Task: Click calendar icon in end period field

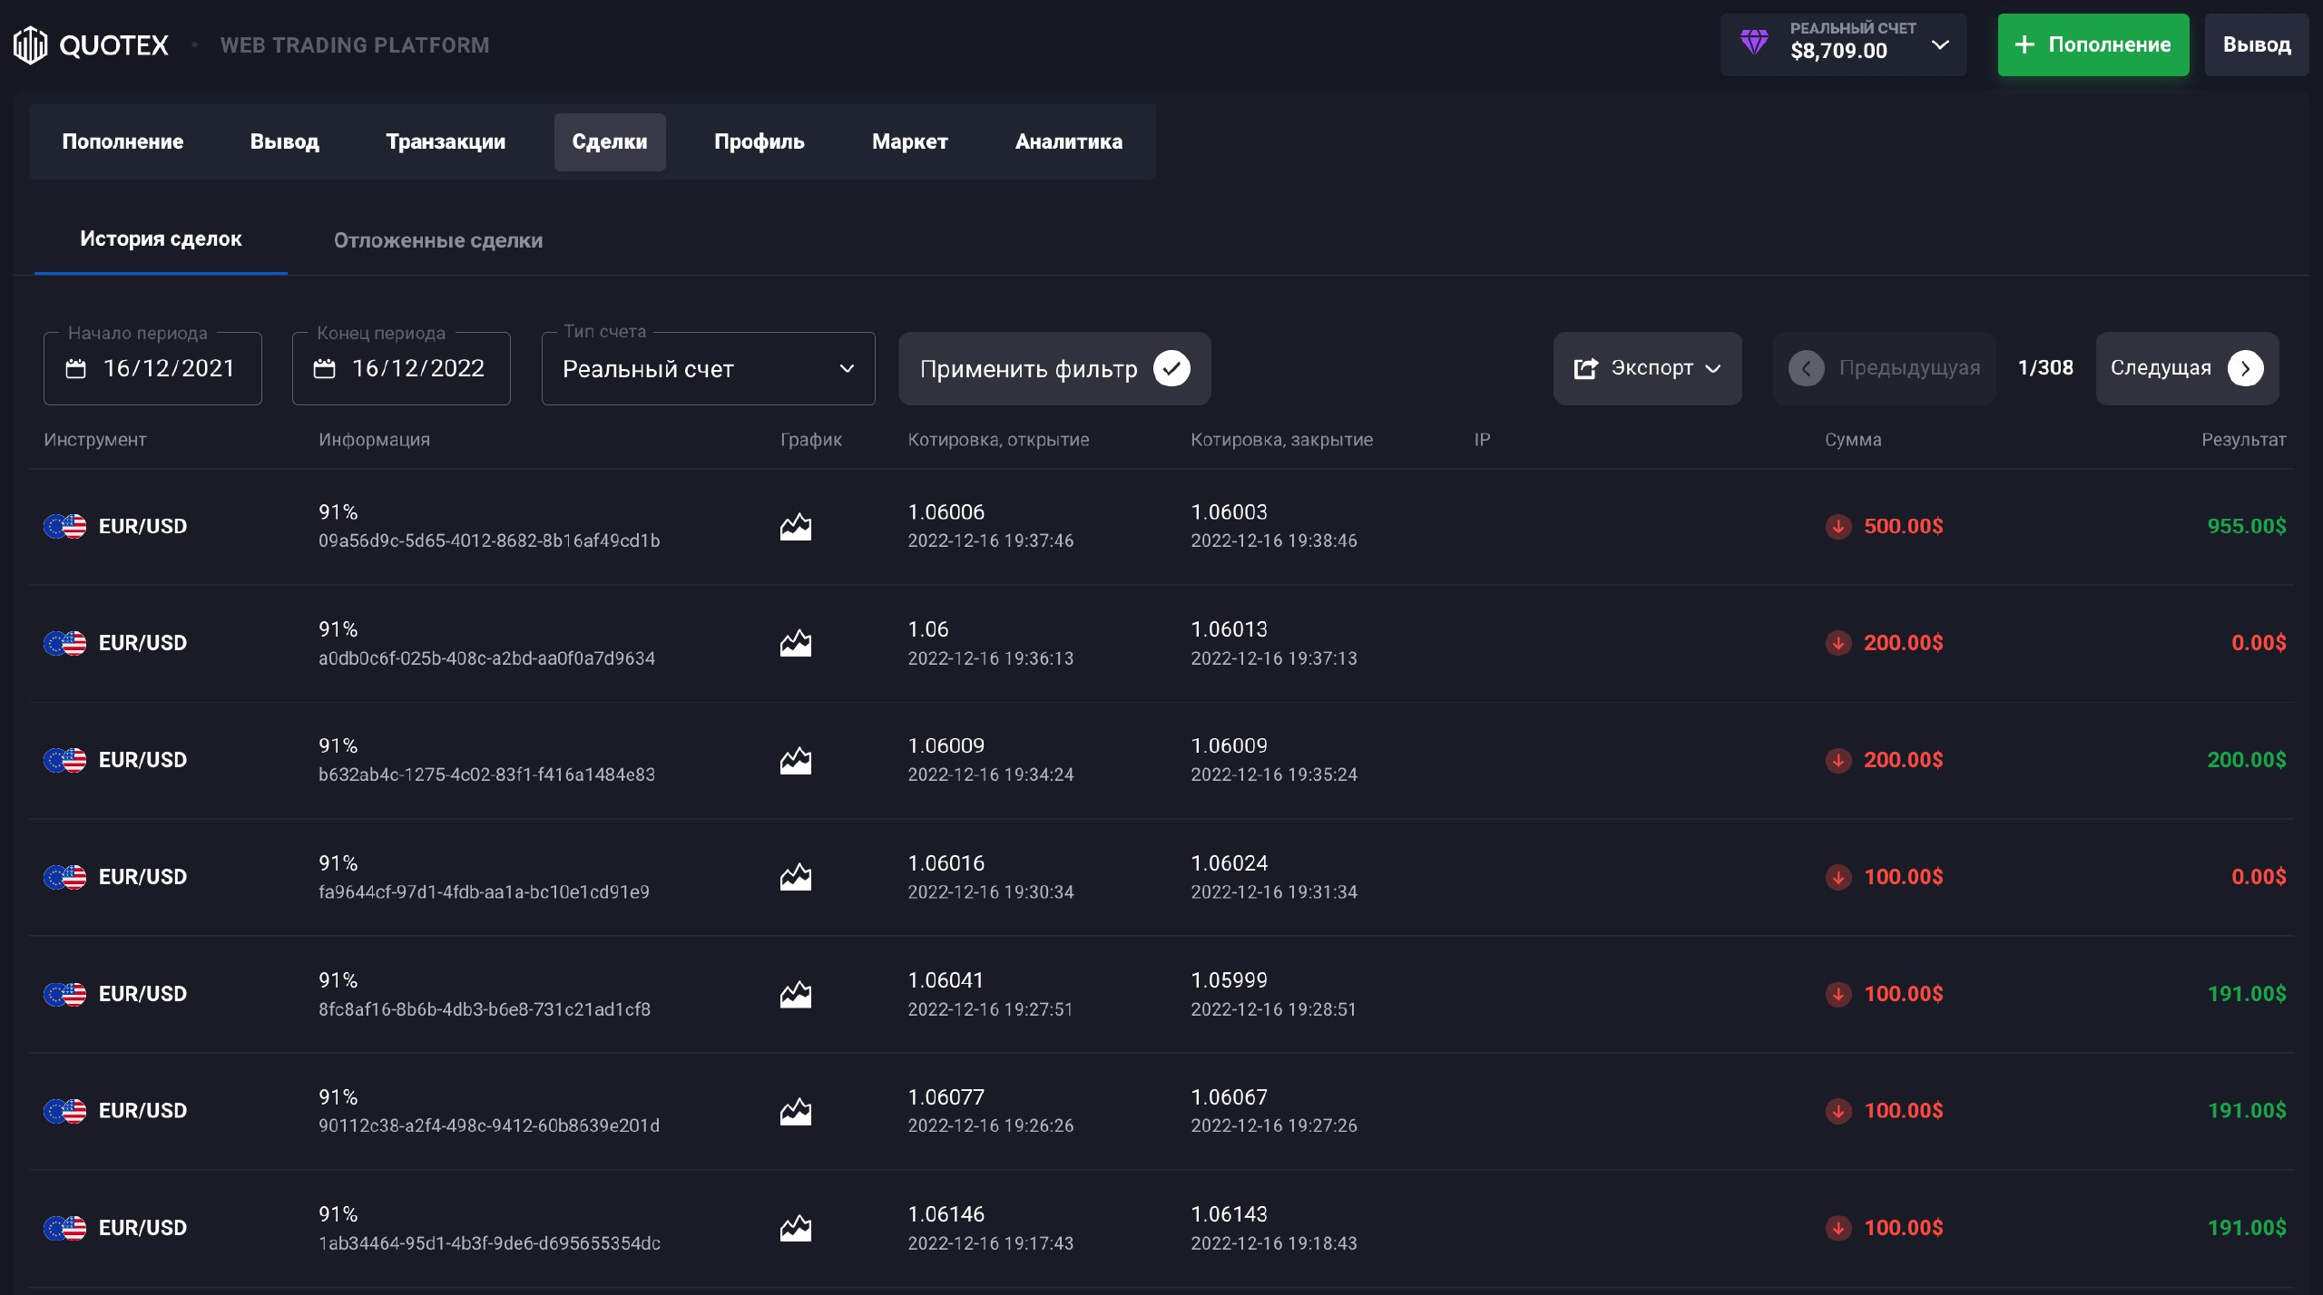Action: point(324,368)
